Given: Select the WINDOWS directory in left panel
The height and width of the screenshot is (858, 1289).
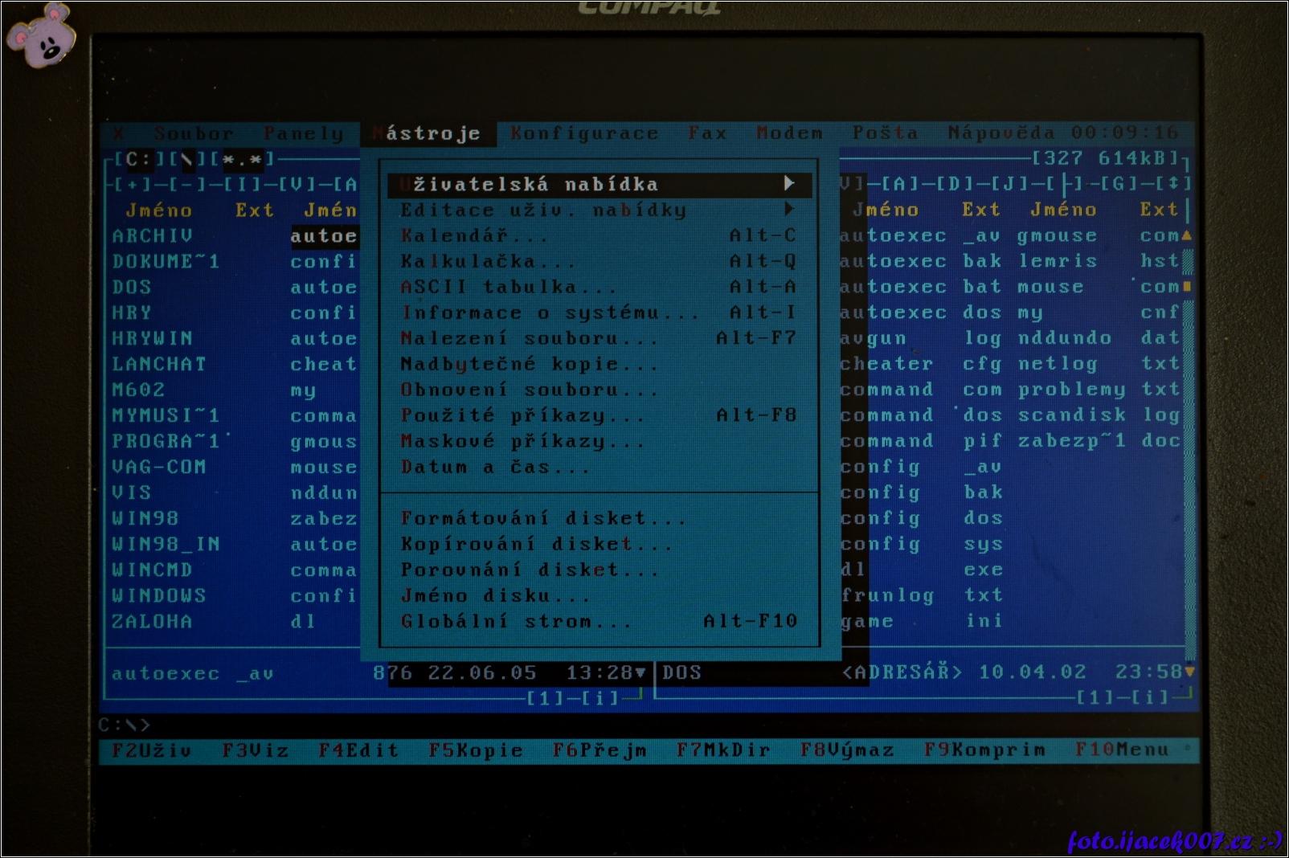Looking at the screenshot, I should [x=159, y=595].
